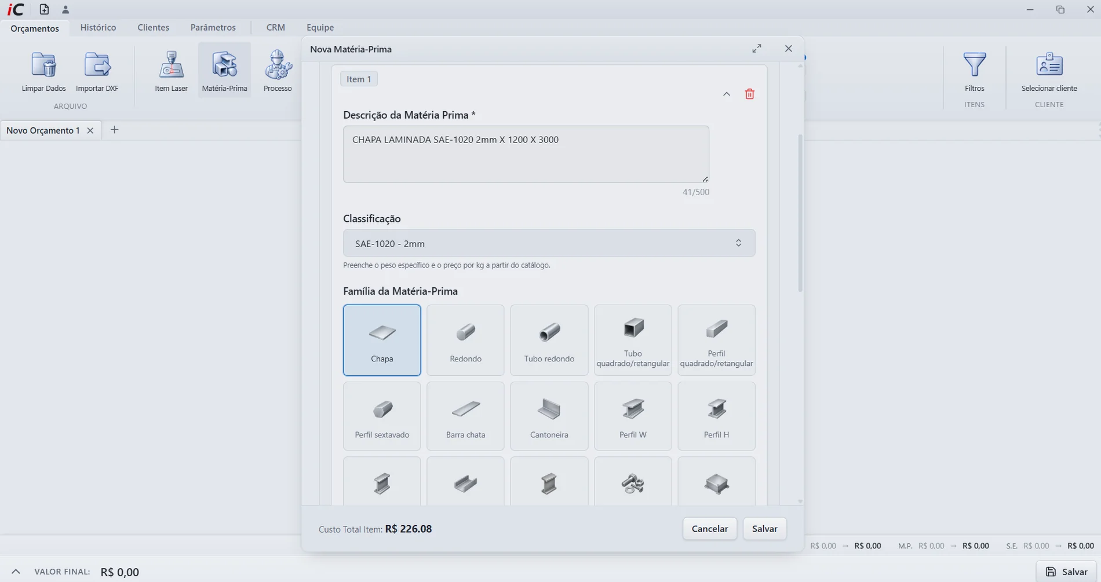The image size is (1101, 582).
Task: Choose the bolts and nuts family card
Action: [x=633, y=481]
